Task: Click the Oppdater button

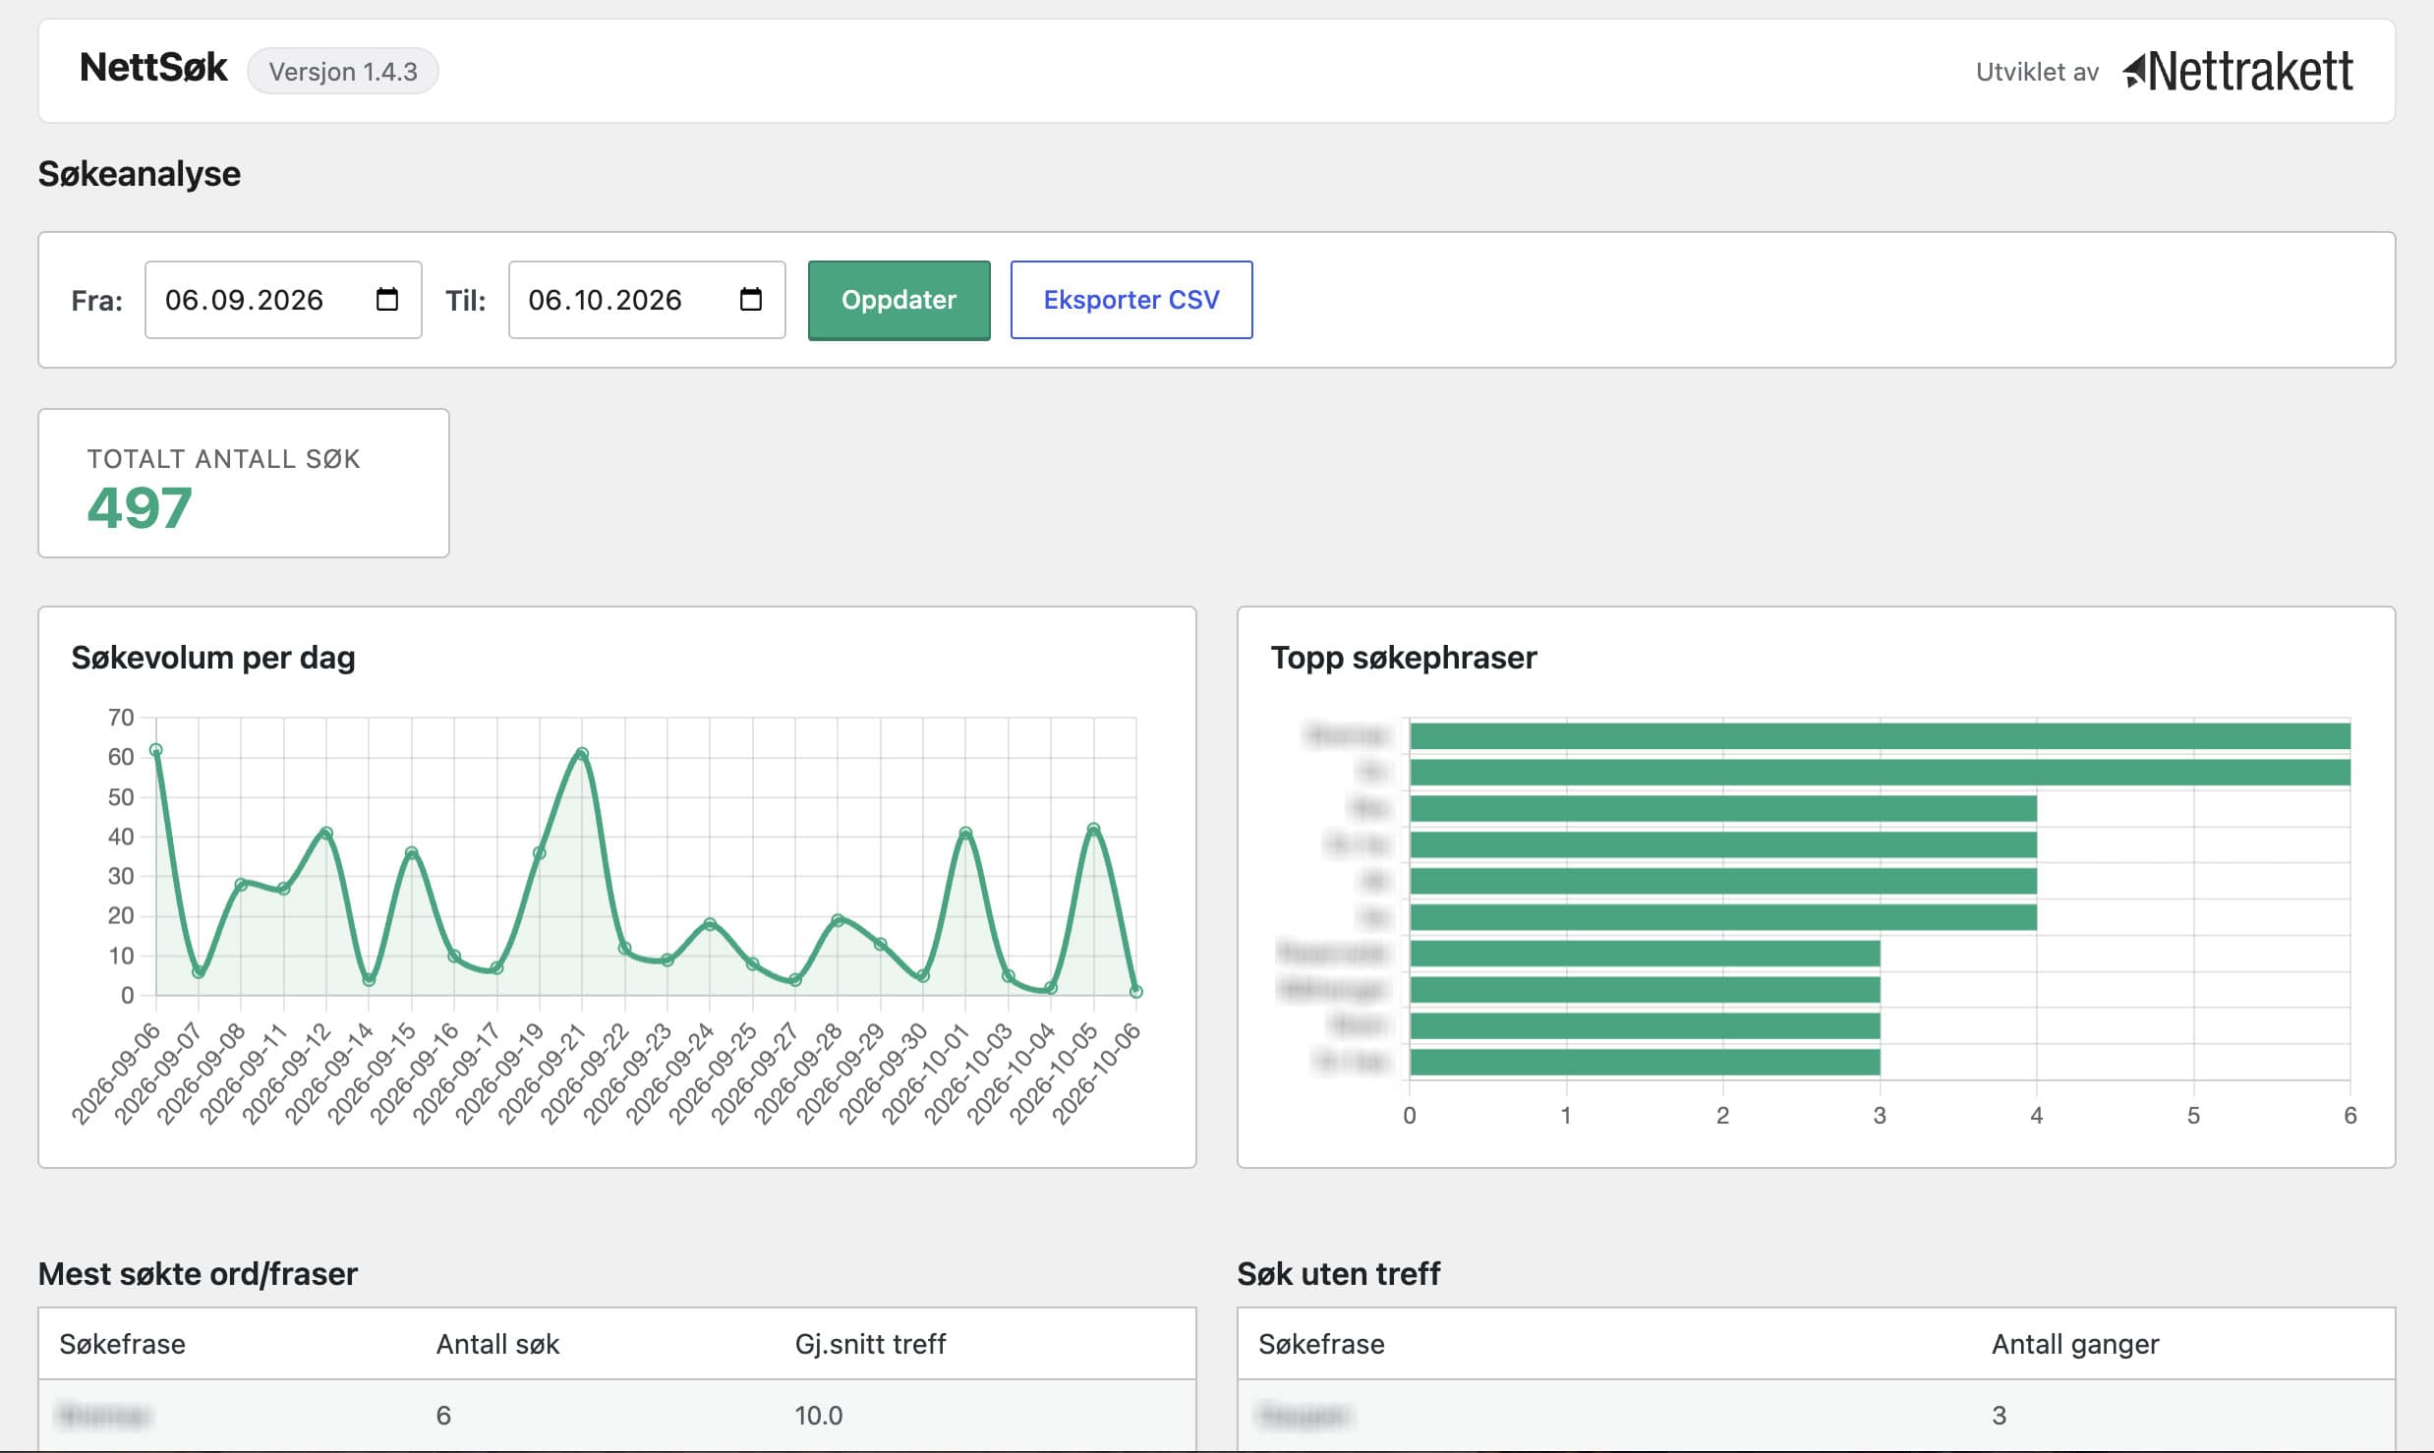Action: pyautogui.click(x=898, y=300)
